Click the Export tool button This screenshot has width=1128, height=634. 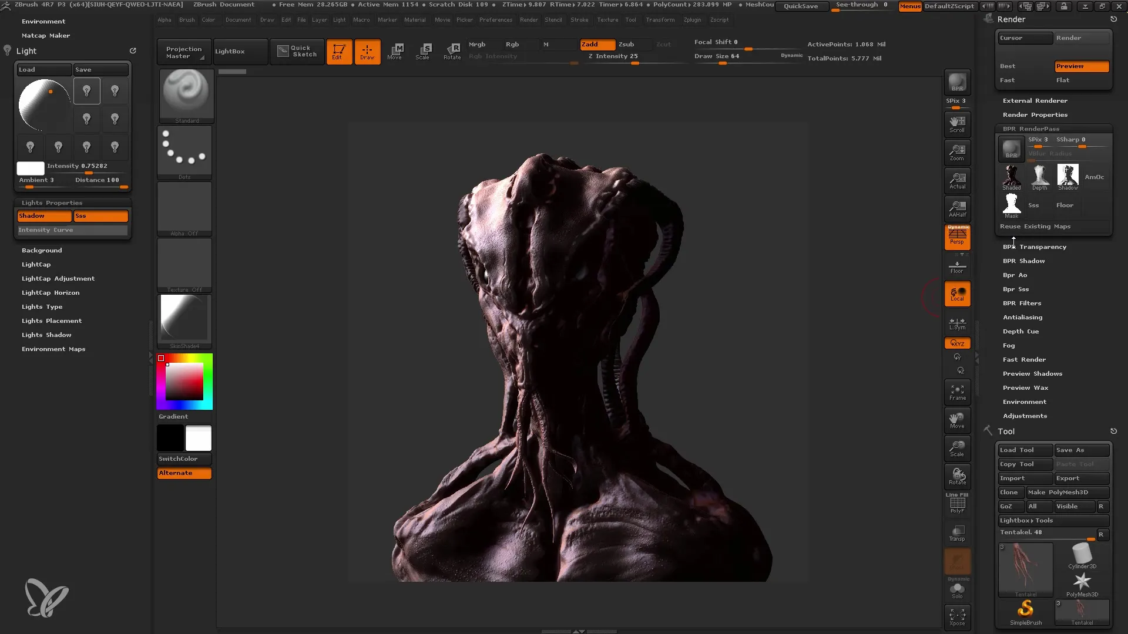1082,478
